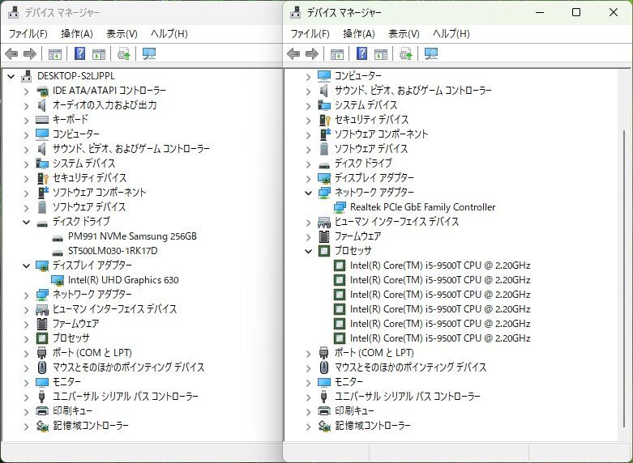Minimize the right デバイス マネージャー window
The width and height of the screenshot is (633, 463).
[540, 12]
